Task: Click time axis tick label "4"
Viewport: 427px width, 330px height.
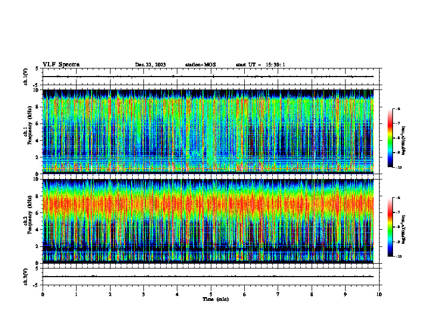Action: (177, 294)
